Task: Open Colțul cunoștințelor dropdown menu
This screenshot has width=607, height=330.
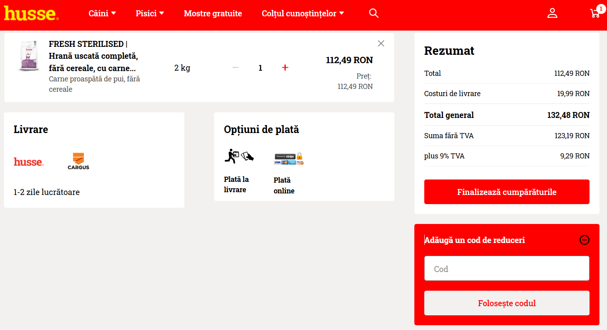Action: 303,14
